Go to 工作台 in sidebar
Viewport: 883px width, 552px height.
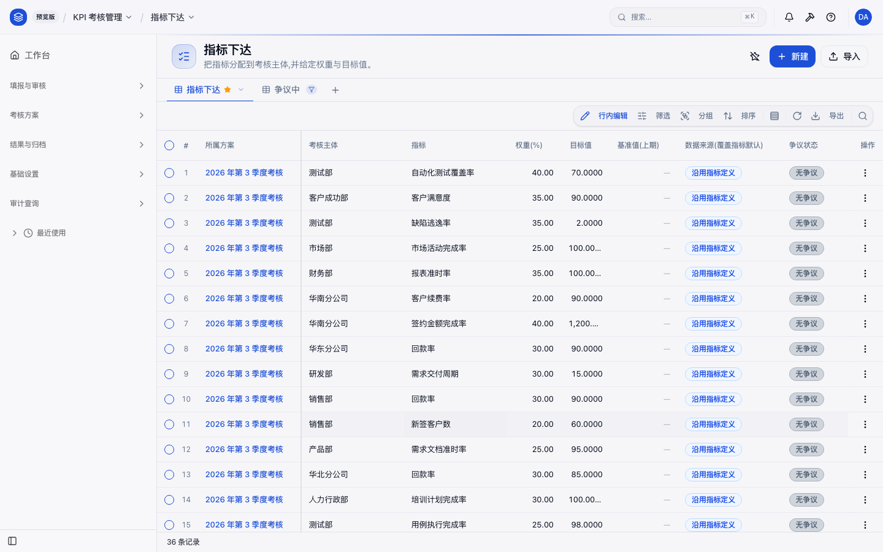pyautogui.click(x=78, y=55)
